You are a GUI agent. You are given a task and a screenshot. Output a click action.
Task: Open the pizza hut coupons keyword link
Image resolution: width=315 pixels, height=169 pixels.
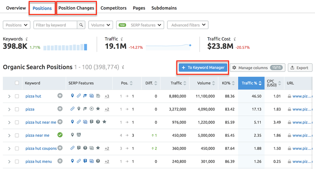[x=41, y=148]
